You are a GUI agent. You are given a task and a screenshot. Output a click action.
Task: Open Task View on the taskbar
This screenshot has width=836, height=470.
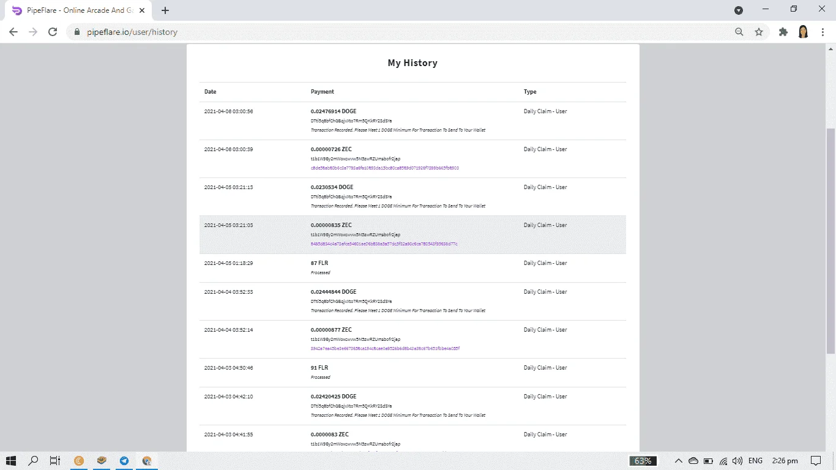click(x=54, y=461)
